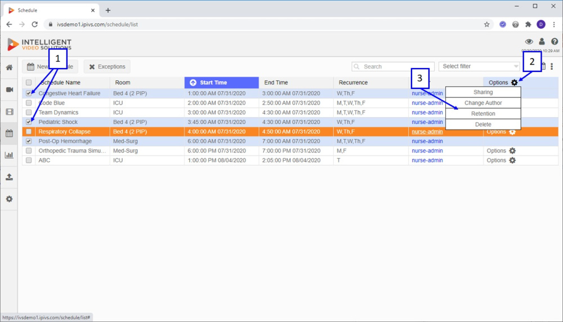Choose Retention from the options menu

click(483, 114)
